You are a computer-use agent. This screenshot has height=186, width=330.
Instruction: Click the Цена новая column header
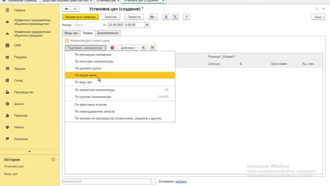[285, 64]
